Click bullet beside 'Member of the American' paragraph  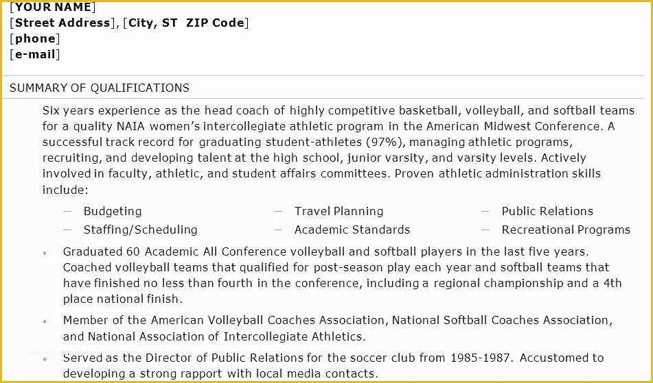point(45,321)
